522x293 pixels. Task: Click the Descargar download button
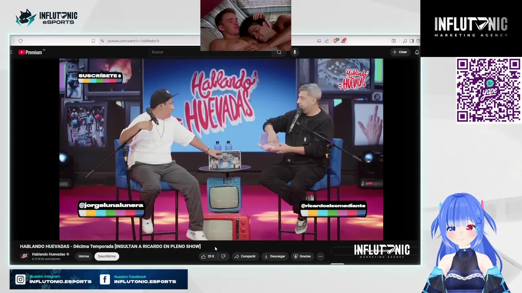click(274, 256)
